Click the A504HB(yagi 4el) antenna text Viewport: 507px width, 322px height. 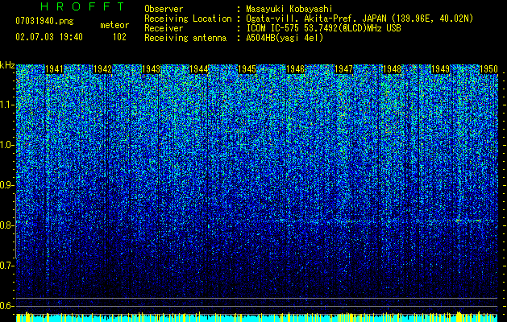pos(285,38)
